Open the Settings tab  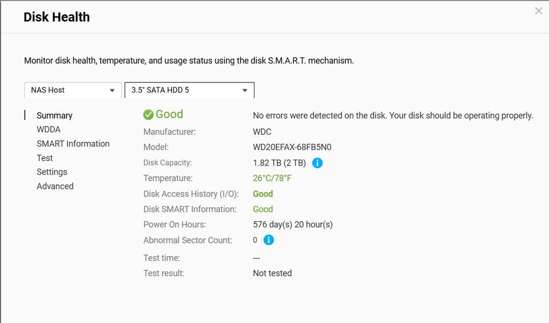(52, 172)
